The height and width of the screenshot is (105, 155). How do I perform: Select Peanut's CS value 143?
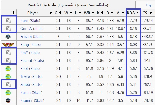147,60
